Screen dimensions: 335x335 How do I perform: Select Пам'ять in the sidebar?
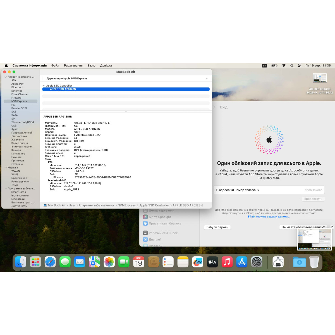16,157
